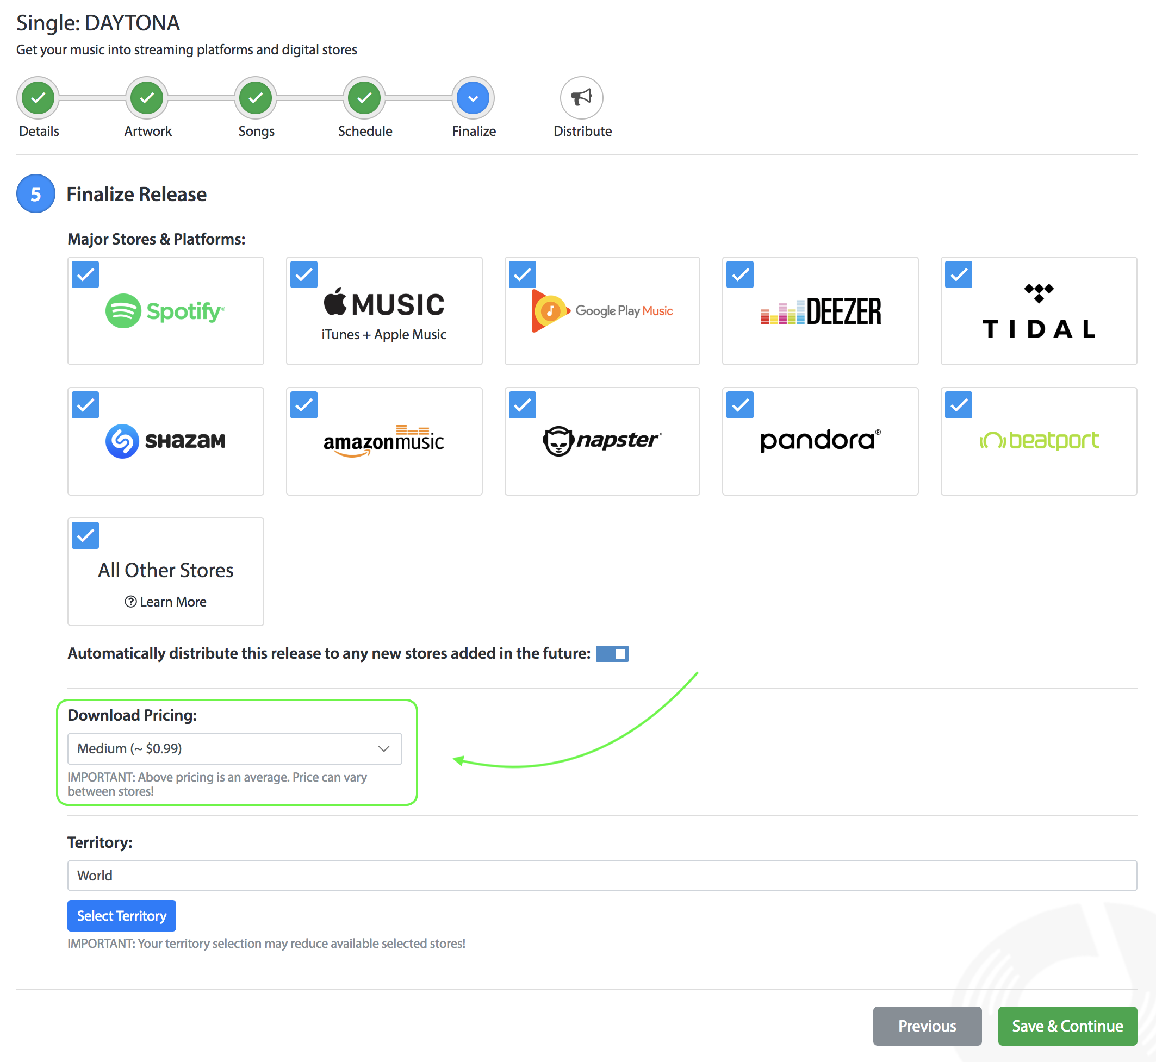Click the Beatport logo
Viewport: 1156px width, 1062px height.
(x=1039, y=441)
